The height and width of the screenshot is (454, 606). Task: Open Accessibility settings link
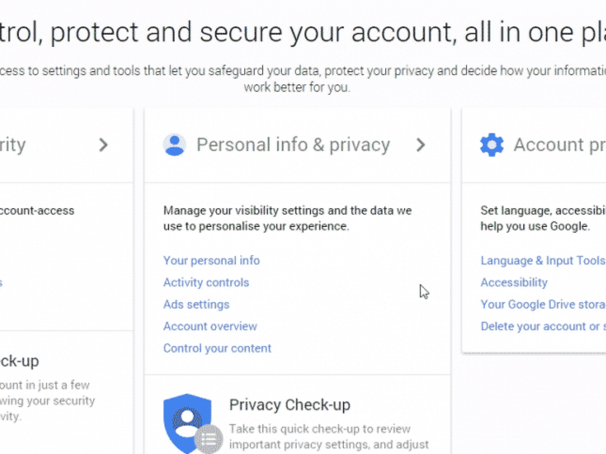pyautogui.click(x=514, y=282)
